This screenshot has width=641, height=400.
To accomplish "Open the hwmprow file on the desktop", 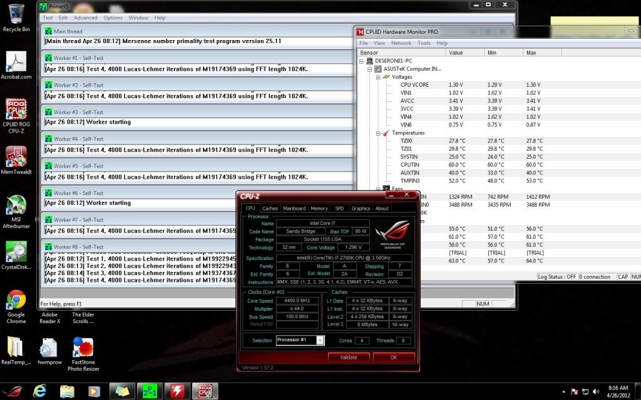I will (x=49, y=350).
